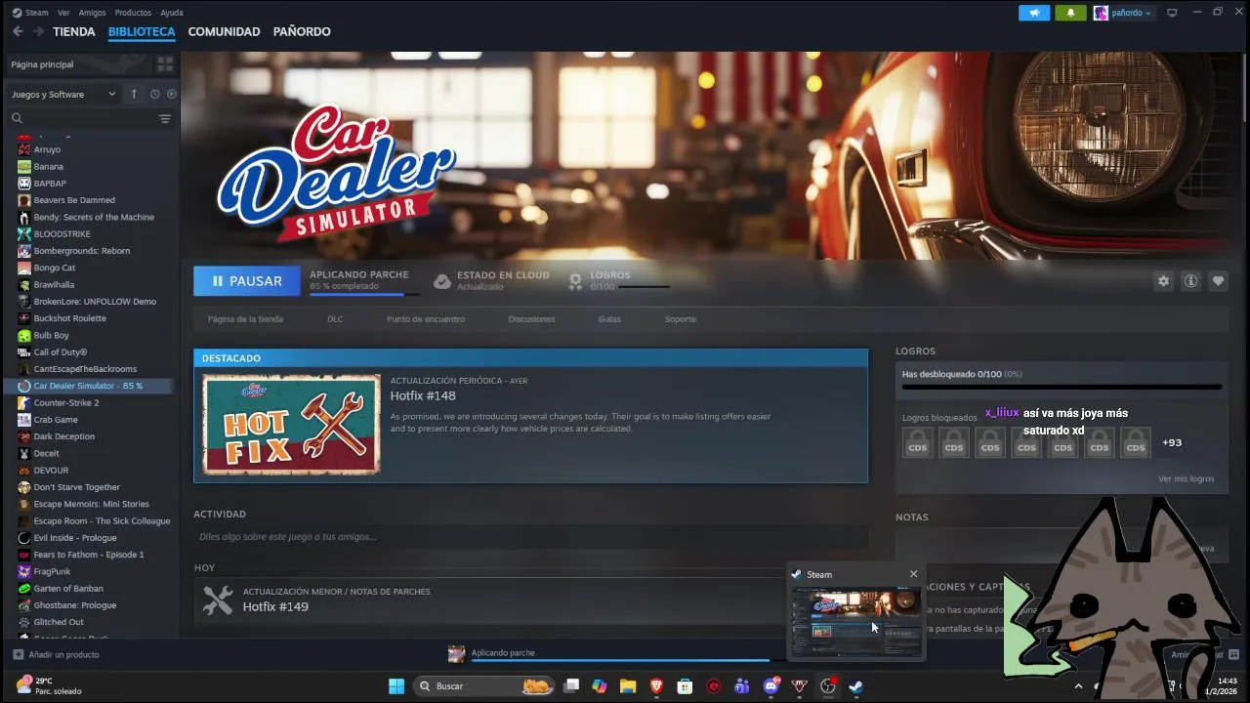Open the PAÑORDO profile tab

(302, 31)
